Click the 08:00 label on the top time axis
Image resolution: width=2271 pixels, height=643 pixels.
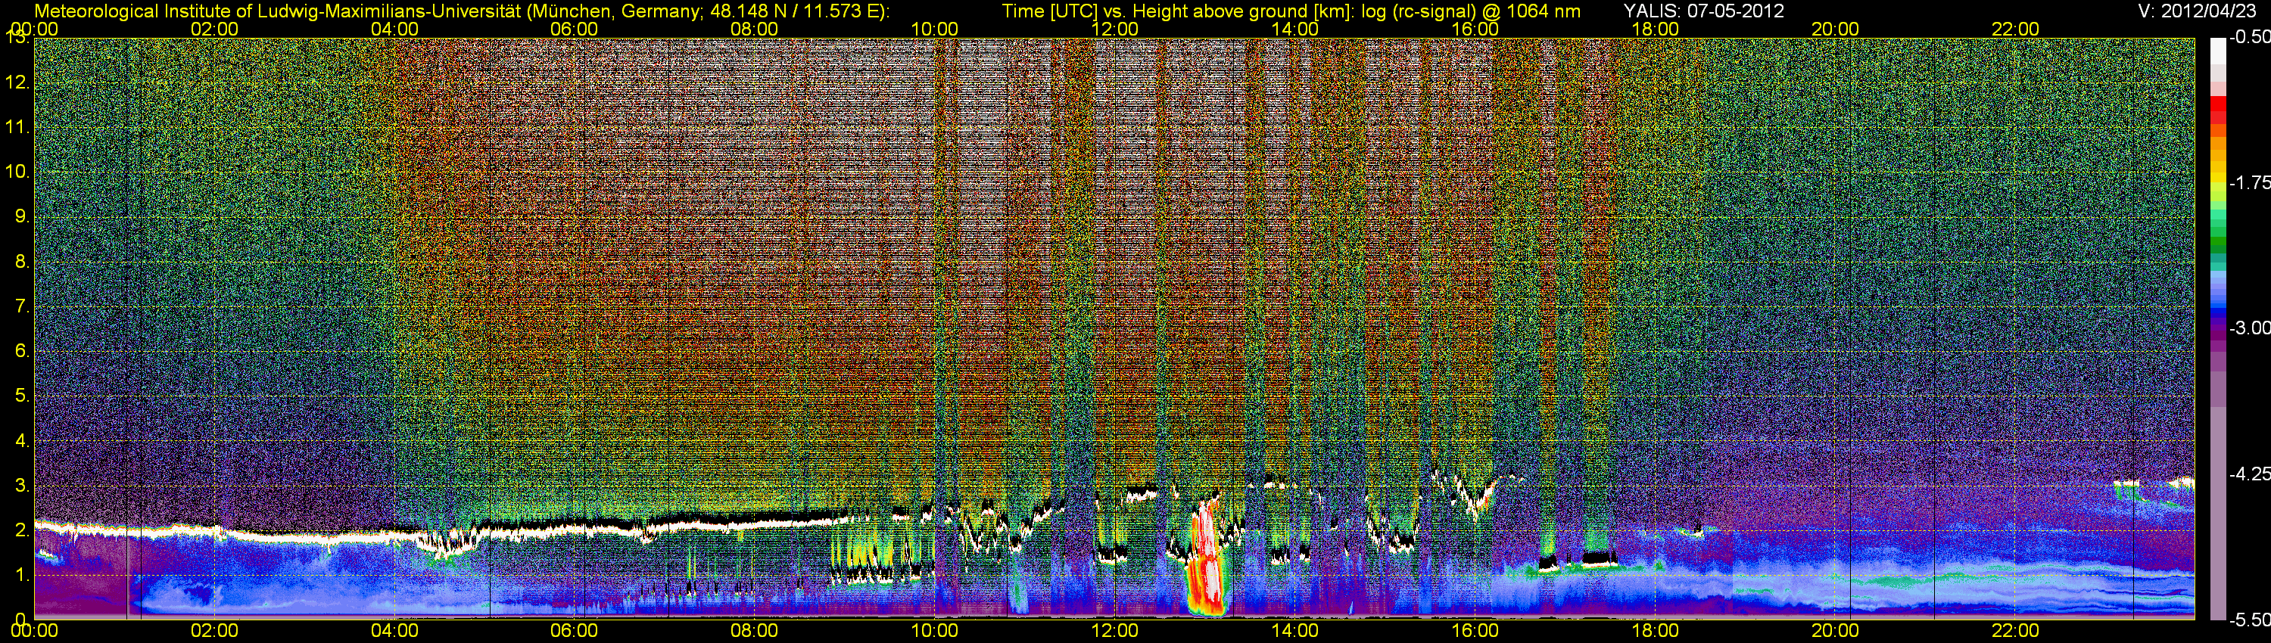(755, 29)
